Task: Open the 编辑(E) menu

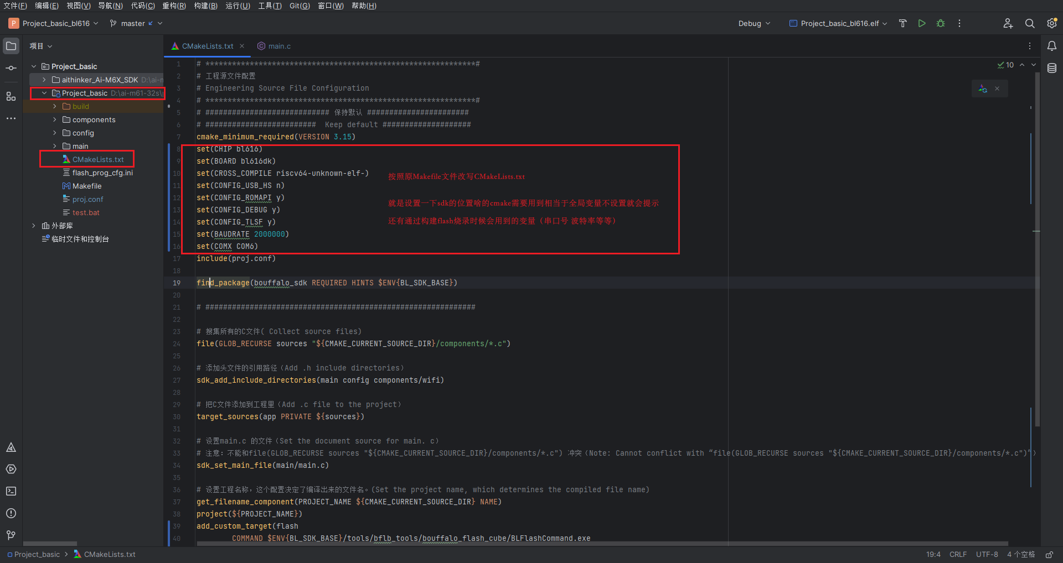Action: (47, 6)
